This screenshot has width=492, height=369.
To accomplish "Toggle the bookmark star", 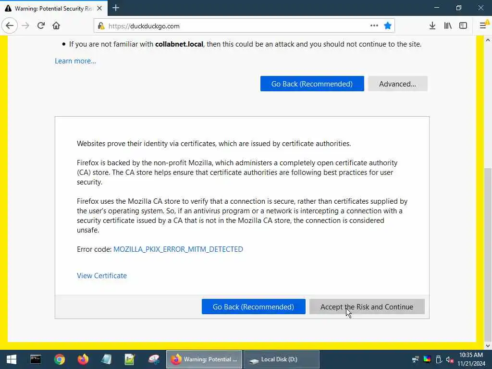I will click(388, 26).
